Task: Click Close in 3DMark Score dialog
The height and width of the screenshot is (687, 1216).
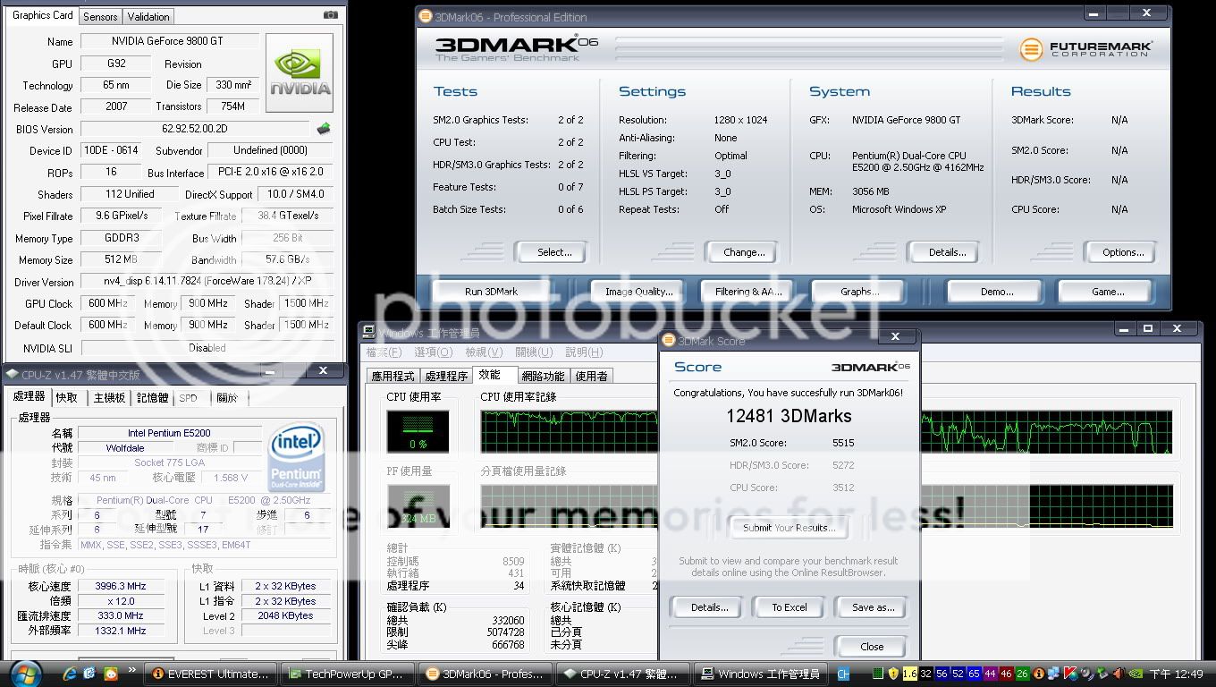Action: coord(872,647)
